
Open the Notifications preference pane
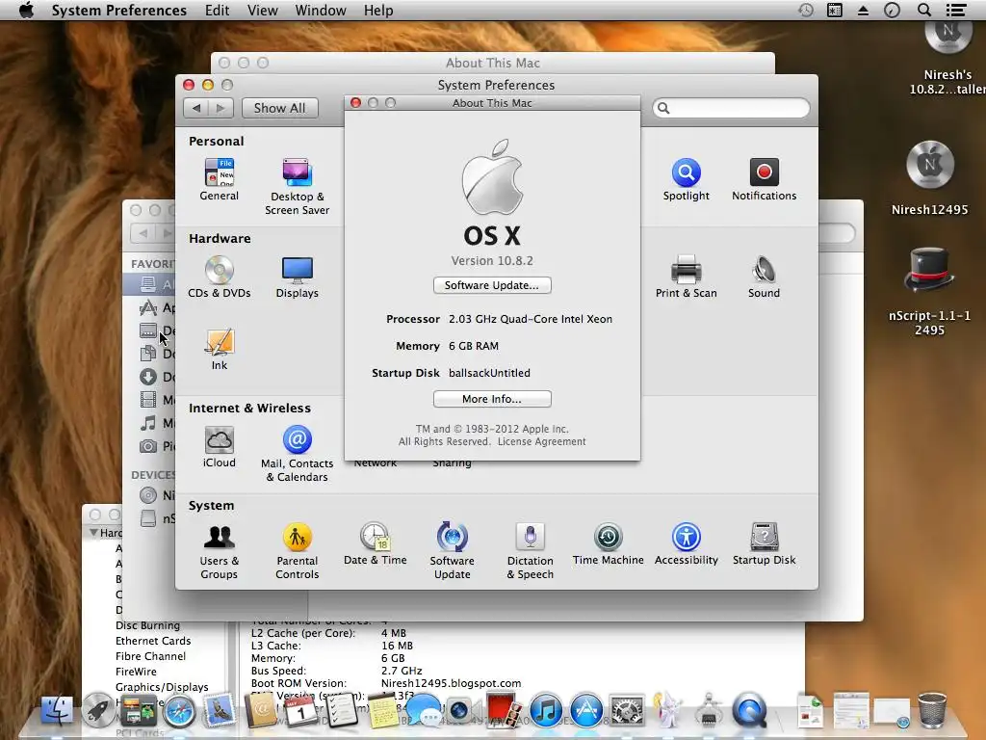coord(764,179)
